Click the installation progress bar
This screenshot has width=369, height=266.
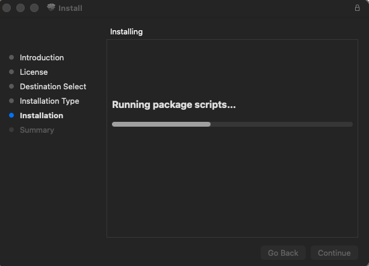[232, 124]
